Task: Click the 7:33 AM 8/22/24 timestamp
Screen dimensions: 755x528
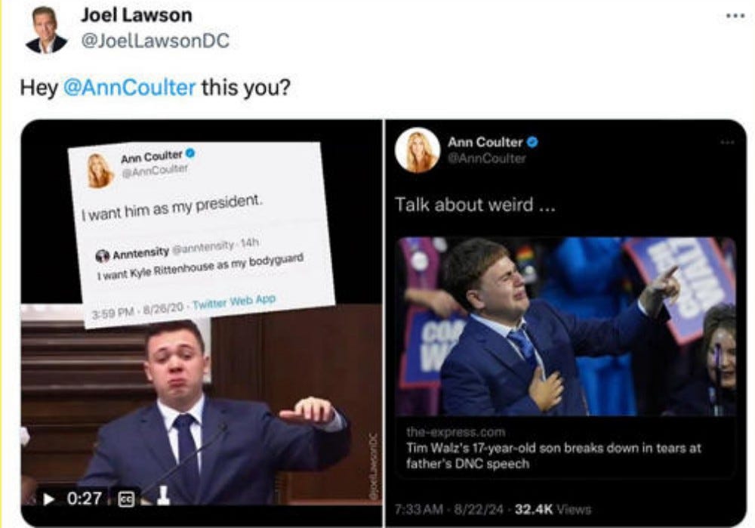Action: (x=448, y=509)
